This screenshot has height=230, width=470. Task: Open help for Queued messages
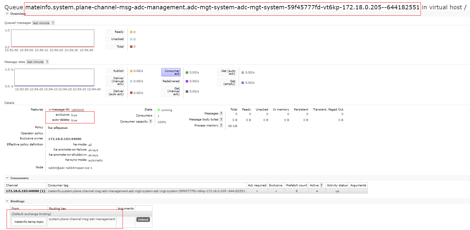point(53,23)
